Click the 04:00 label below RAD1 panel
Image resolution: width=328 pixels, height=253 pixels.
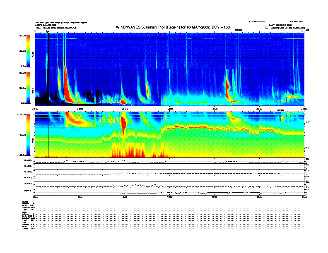click(x=80, y=109)
